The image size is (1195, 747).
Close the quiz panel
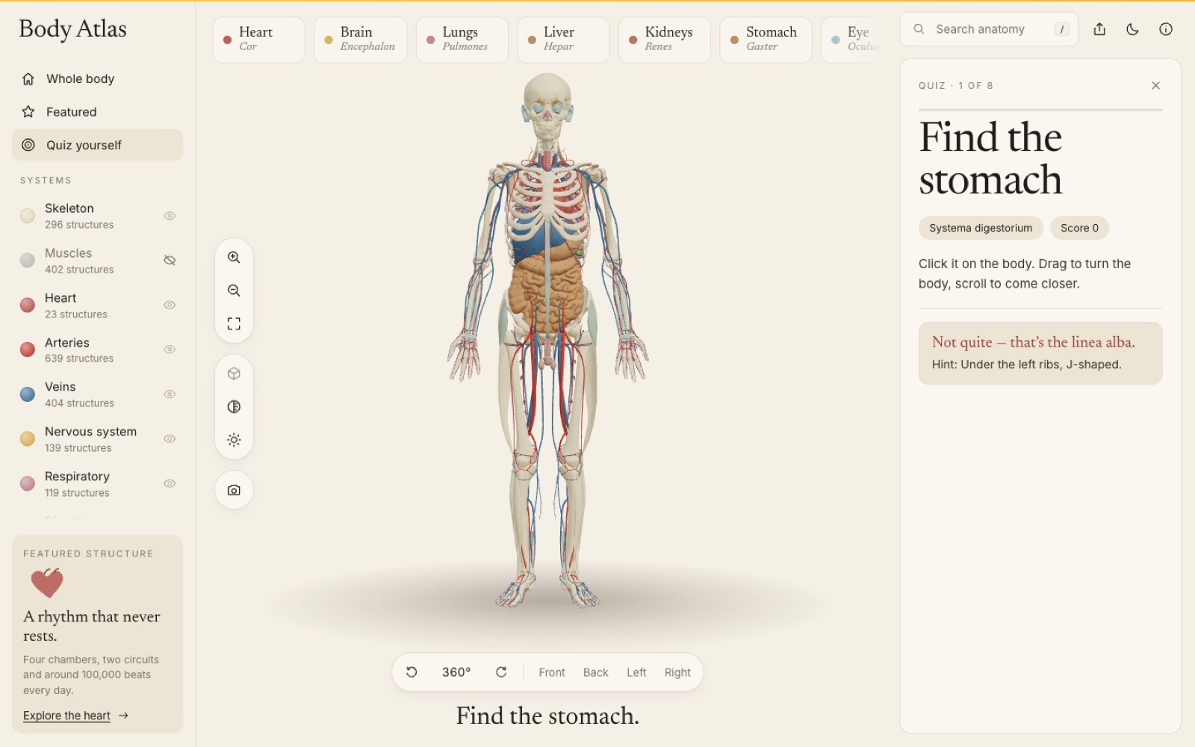point(1155,86)
